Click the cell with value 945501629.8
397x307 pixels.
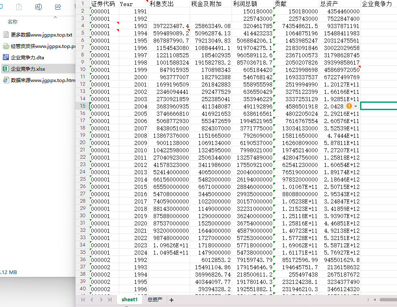340,260
